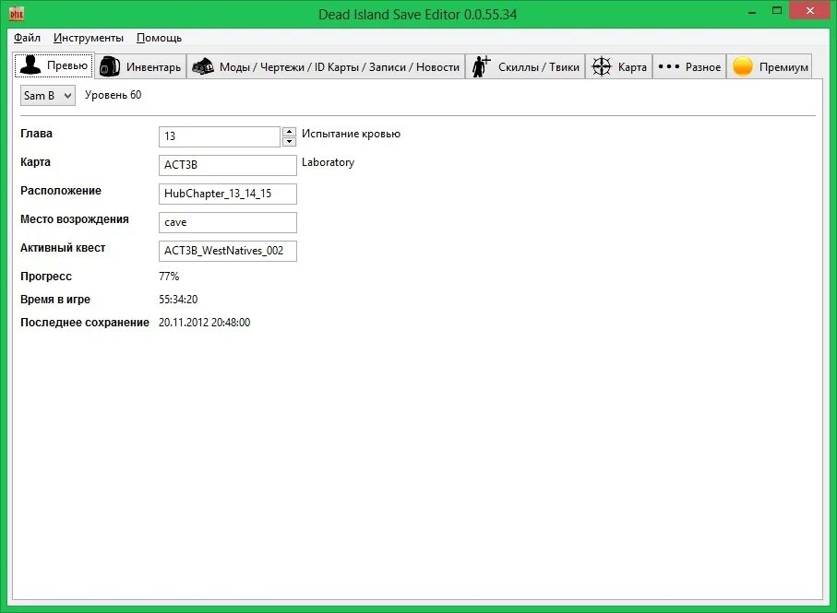Click the figure-with-plus icon on Скиллы tab
The width and height of the screenshot is (837, 613).
[482, 66]
